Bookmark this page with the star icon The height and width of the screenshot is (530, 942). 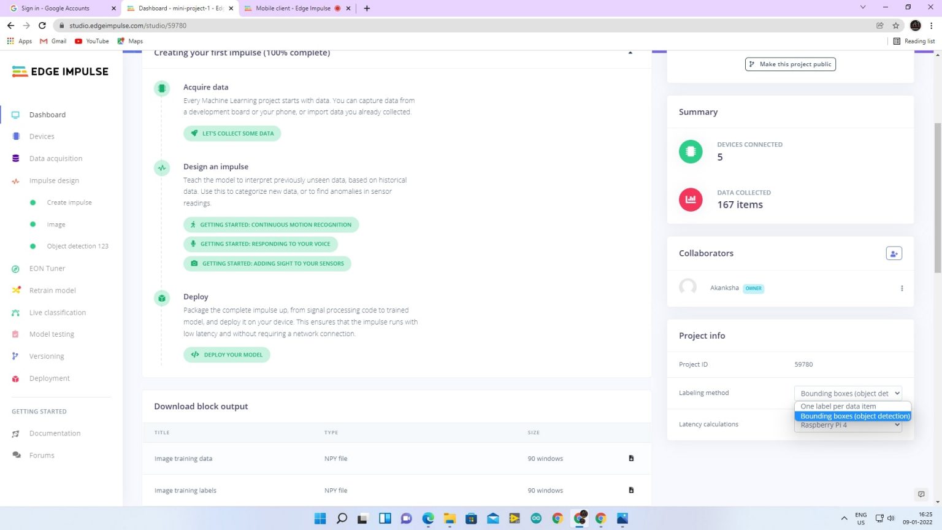click(x=896, y=26)
